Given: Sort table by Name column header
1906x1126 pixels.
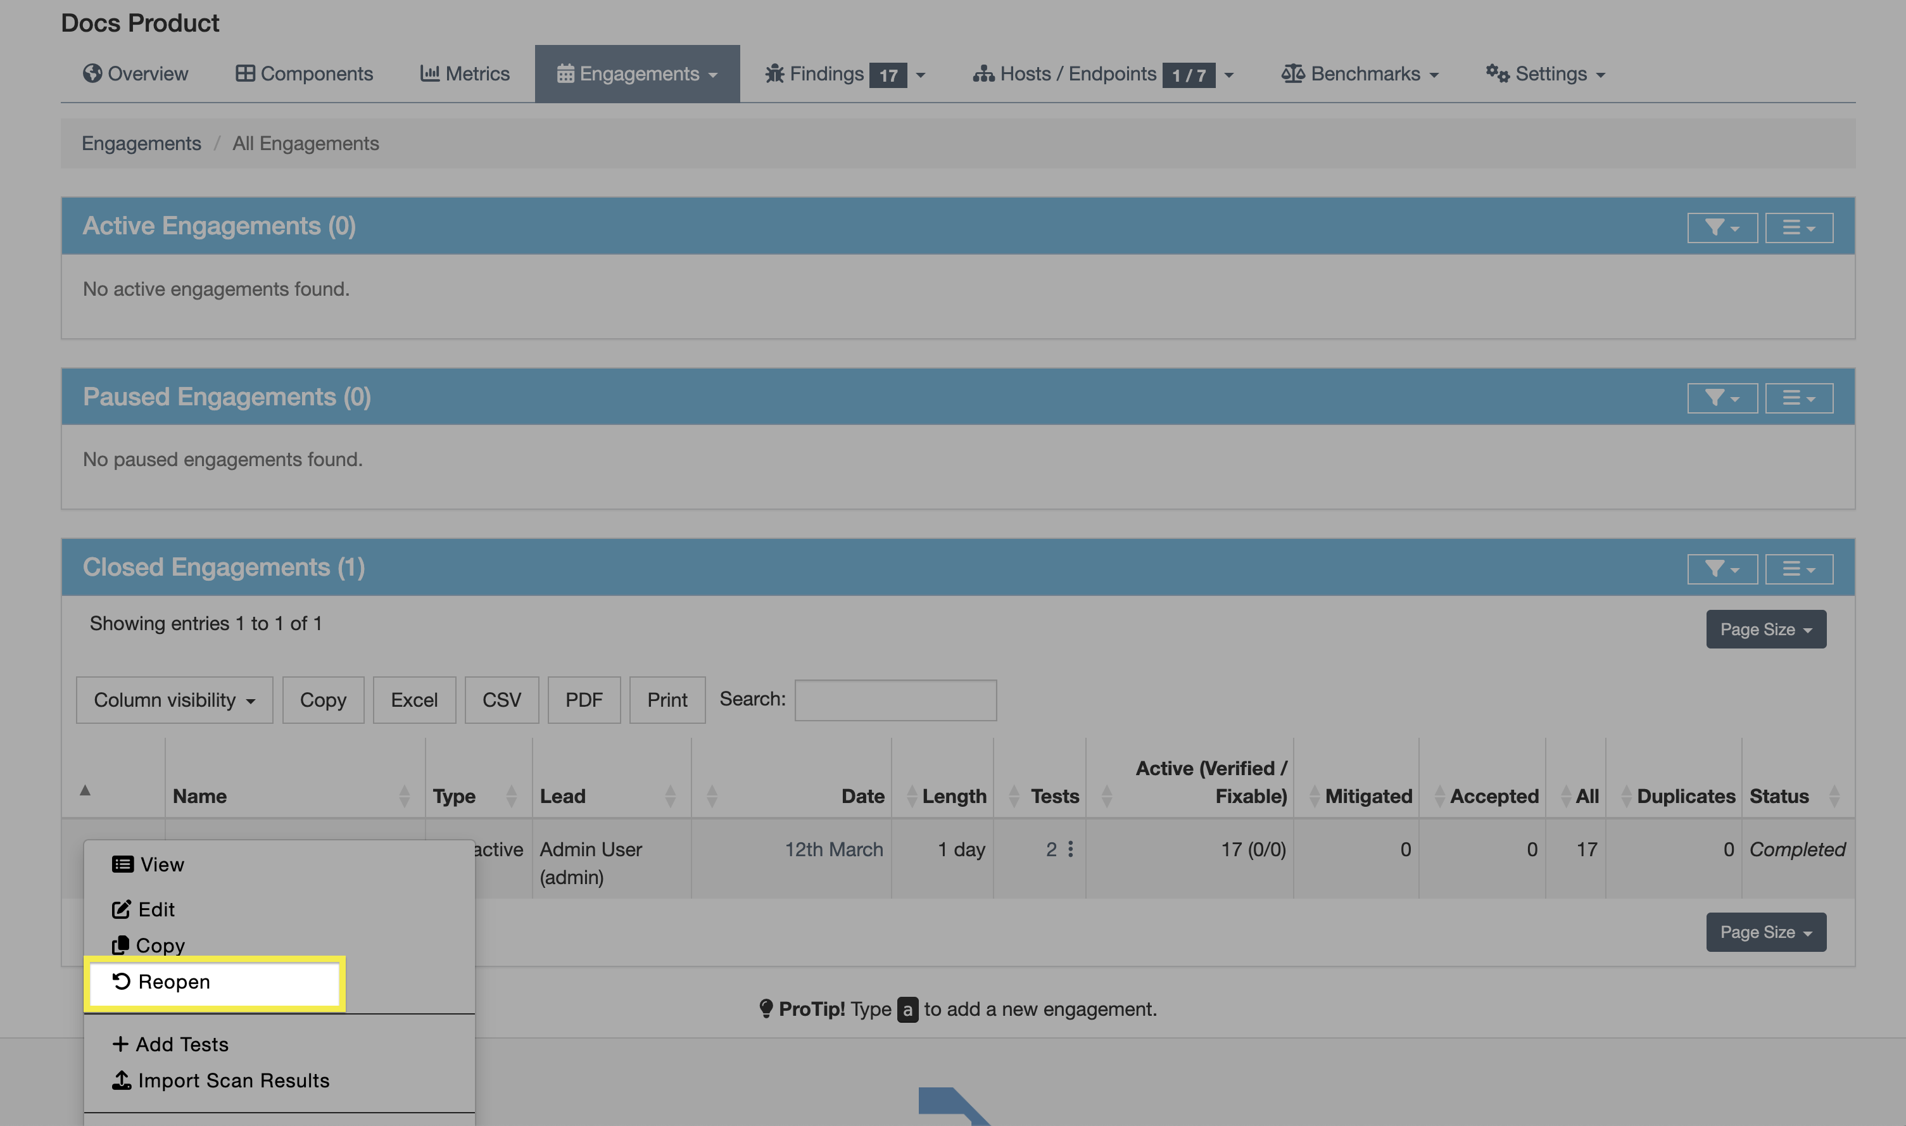Looking at the screenshot, I should point(199,796).
